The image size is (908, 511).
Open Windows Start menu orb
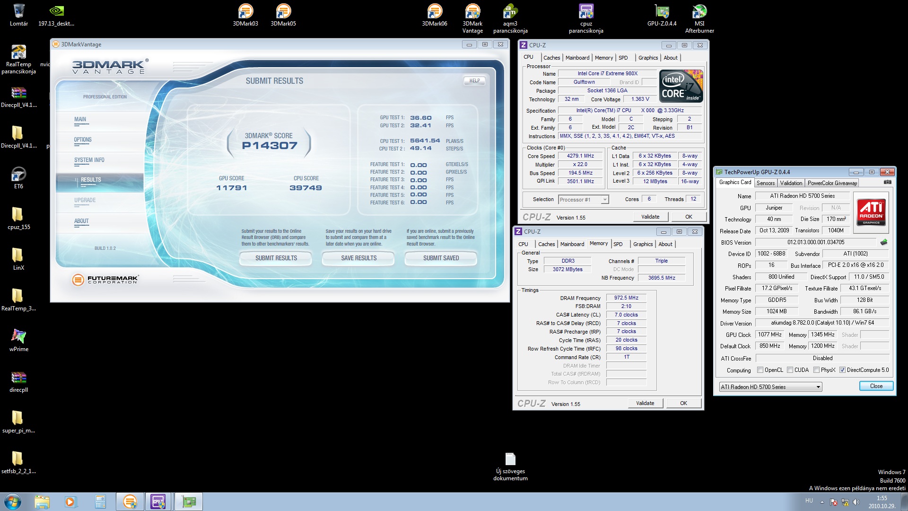point(12,502)
